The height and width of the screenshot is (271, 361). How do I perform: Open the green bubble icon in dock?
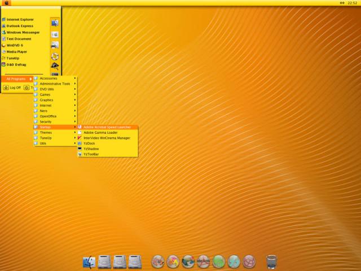tap(218, 261)
